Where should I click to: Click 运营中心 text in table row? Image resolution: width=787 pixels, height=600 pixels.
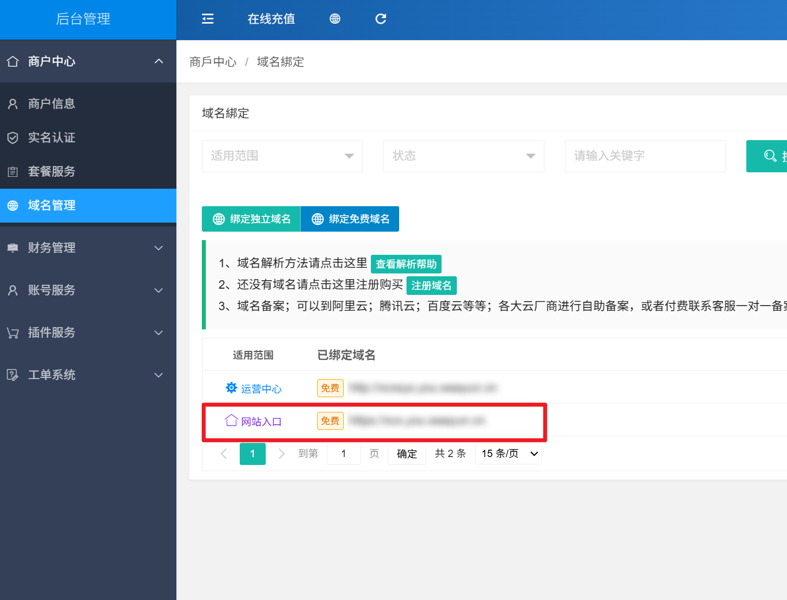click(261, 389)
